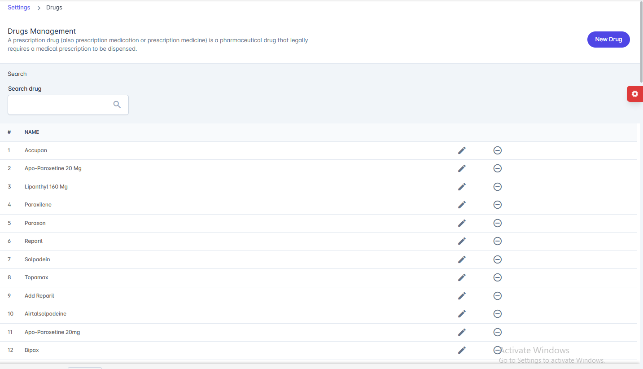
Task: Click the pencil icon for Reparil row 6
Action: pyautogui.click(x=462, y=241)
